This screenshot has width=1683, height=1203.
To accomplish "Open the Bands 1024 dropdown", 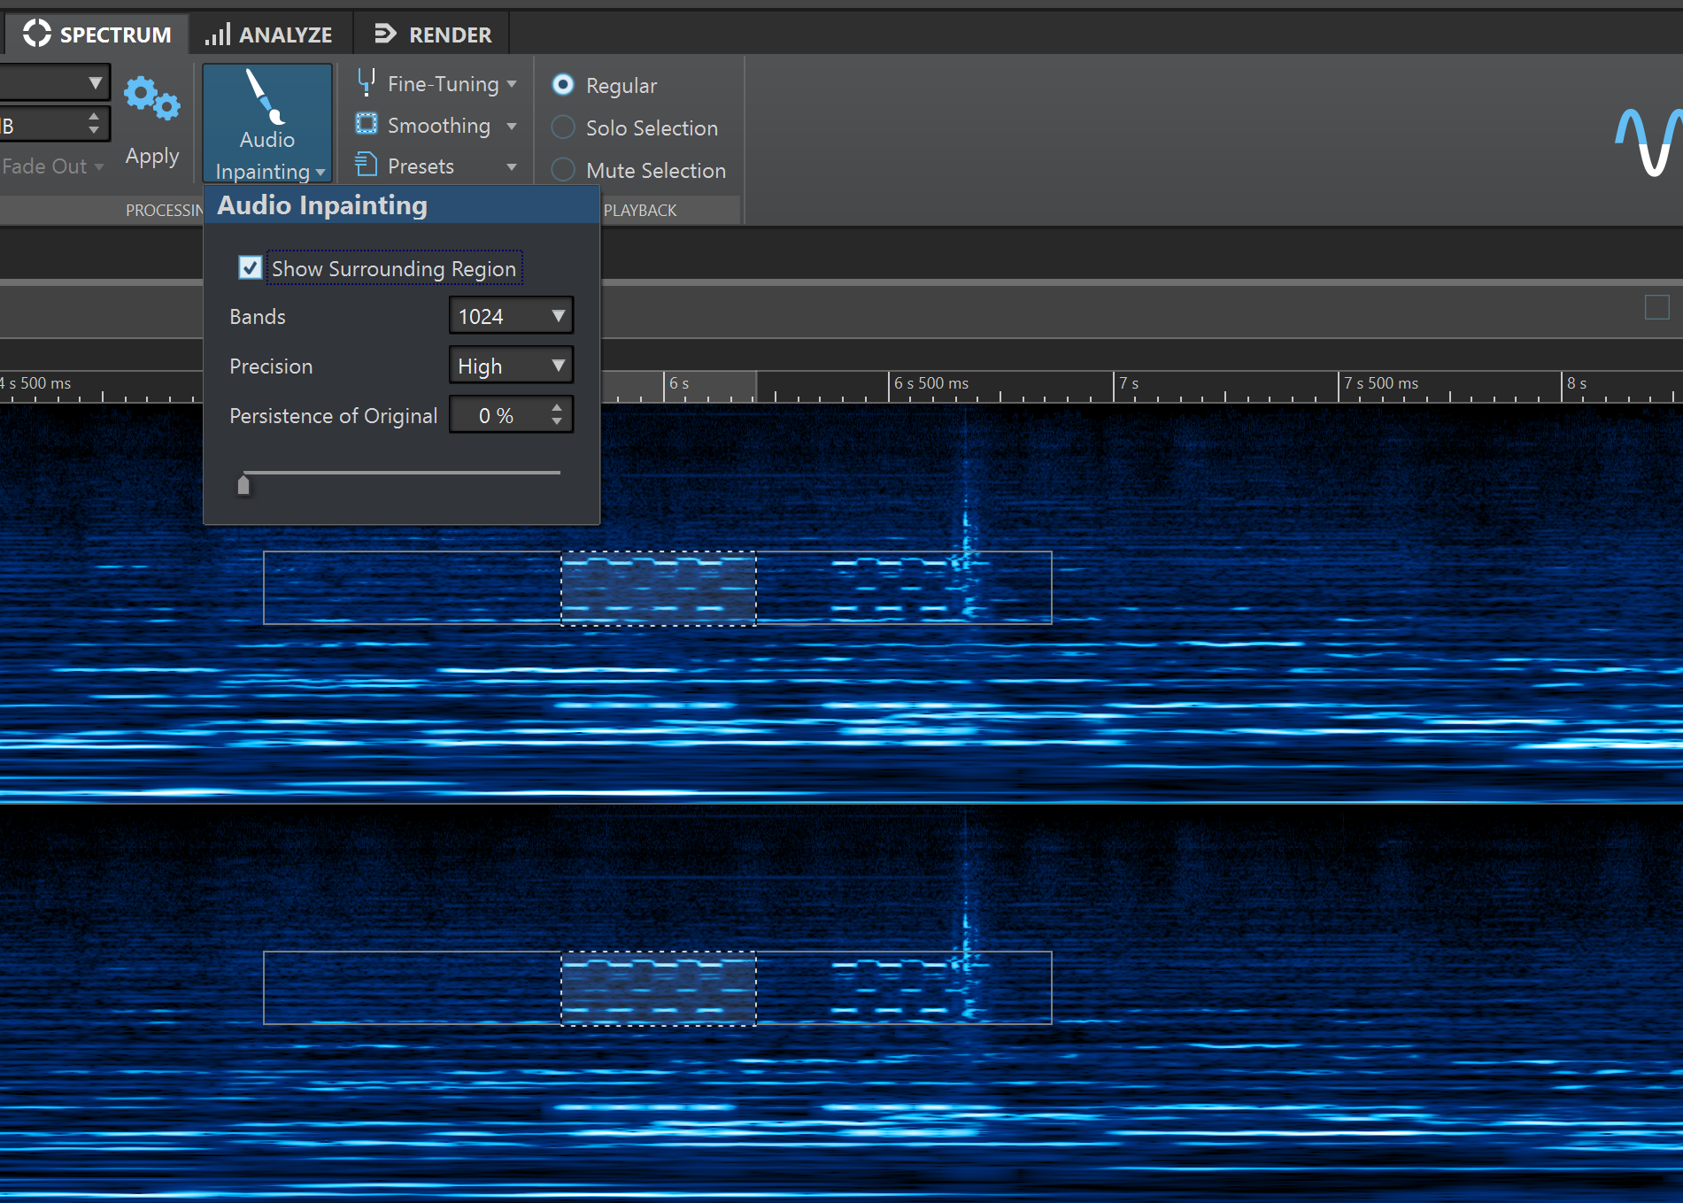I will 511,316.
